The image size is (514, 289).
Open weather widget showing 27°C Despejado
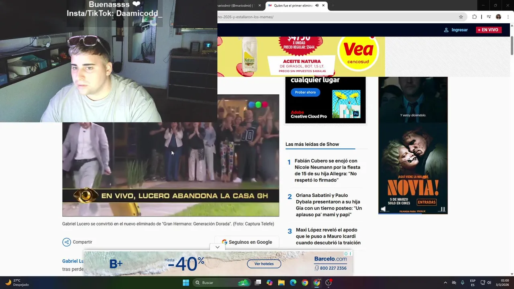(x=17, y=283)
